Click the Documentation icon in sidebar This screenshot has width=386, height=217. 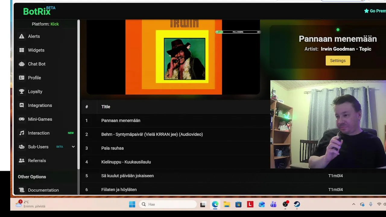point(21,190)
